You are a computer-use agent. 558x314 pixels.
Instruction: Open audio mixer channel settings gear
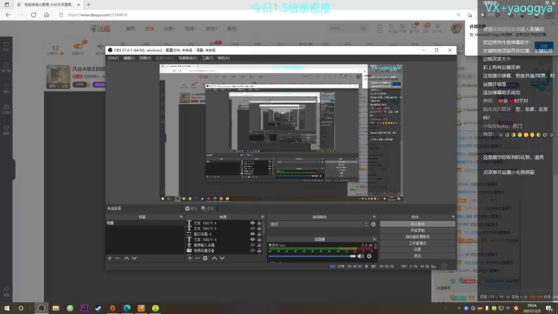click(x=369, y=256)
